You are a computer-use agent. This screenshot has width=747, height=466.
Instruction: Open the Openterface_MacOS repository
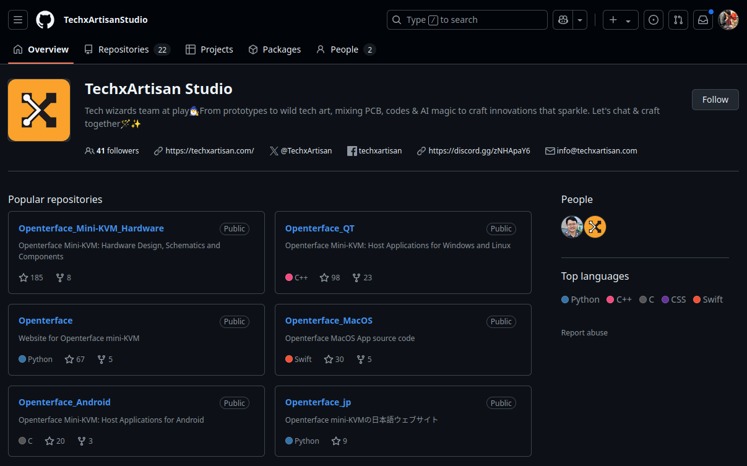click(329, 321)
